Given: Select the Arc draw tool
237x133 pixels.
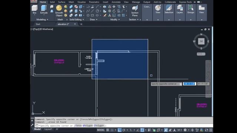Looking at the screenshot, I should (97, 7).
